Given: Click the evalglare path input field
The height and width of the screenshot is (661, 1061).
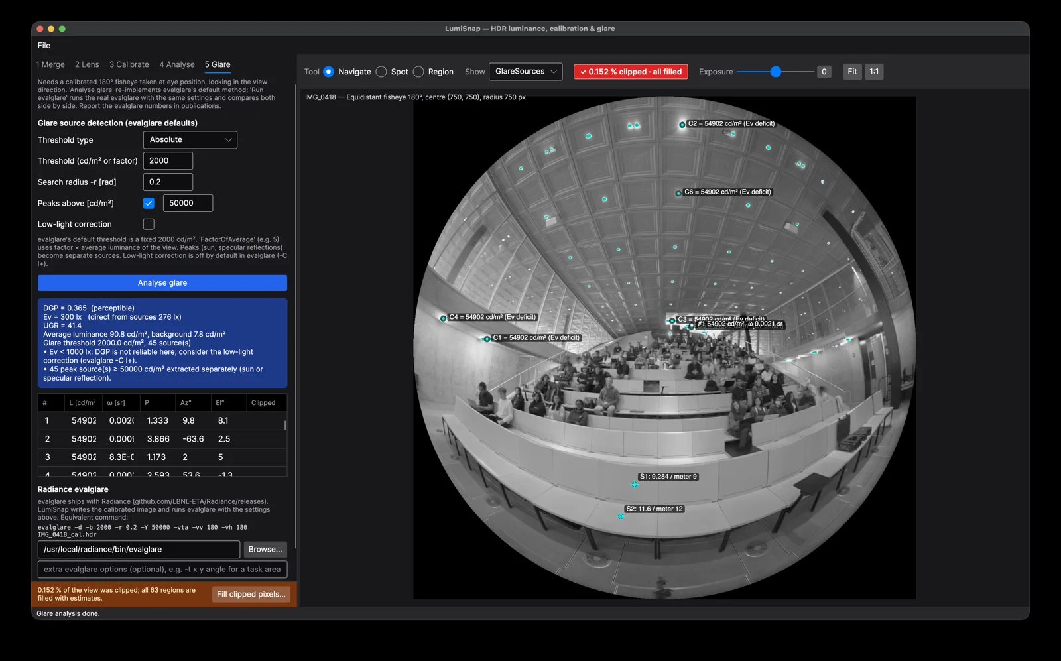Looking at the screenshot, I should point(139,550).
